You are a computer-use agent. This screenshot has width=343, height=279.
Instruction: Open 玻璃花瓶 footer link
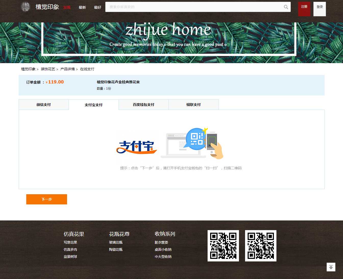(x=116, y=242)
